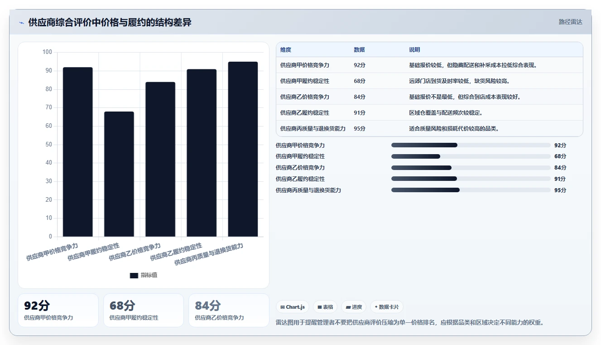Screen dimensions: 601x345
Task: Click the 表格 chip
Action: click(325, 307)
